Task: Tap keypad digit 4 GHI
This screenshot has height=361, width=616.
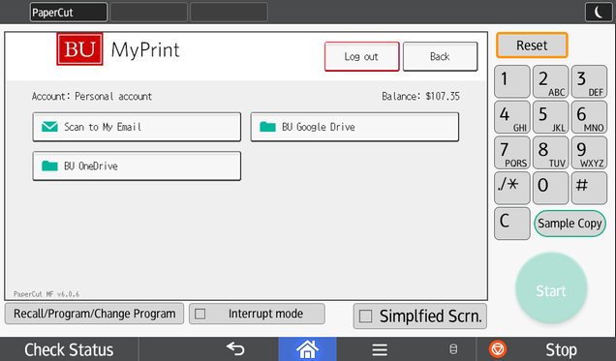Action: point(512,117)
